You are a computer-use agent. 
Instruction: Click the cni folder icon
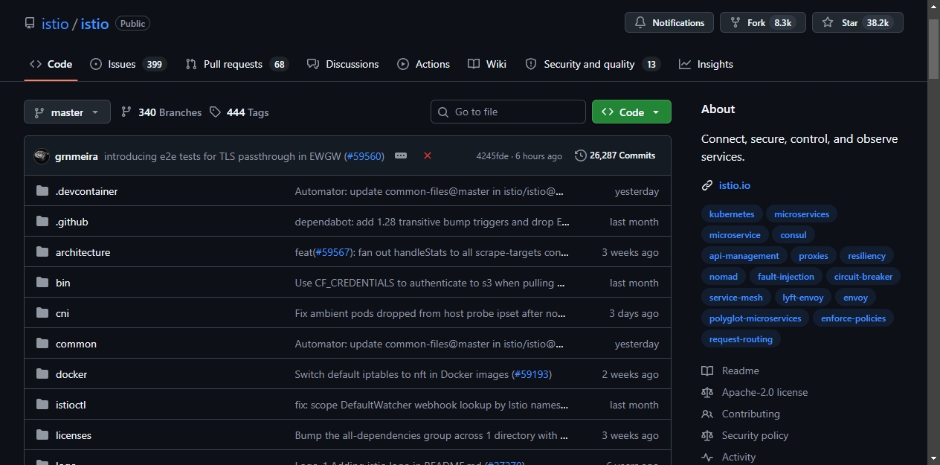[x=42, y=313]
